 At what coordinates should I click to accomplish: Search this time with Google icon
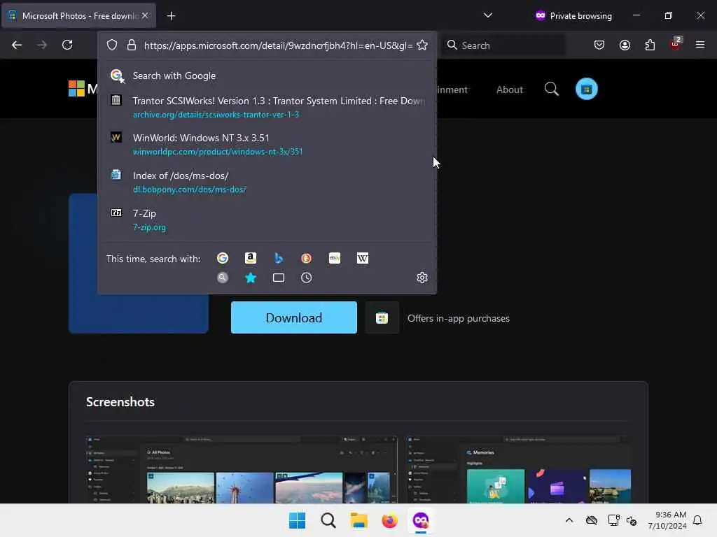tap(223, 258)
